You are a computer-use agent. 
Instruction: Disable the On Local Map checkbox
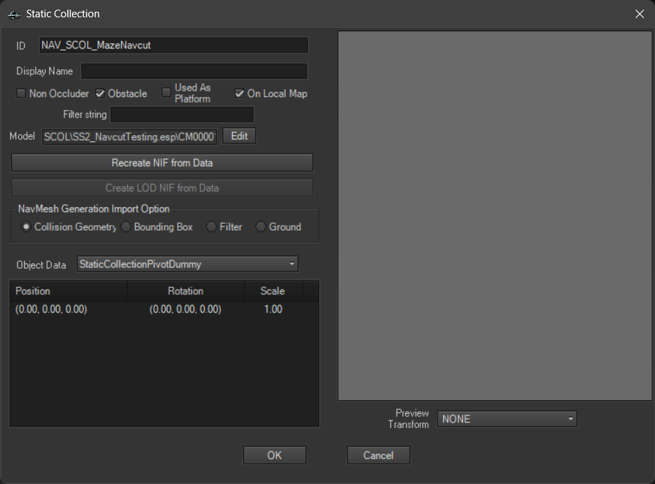(240, 93)
